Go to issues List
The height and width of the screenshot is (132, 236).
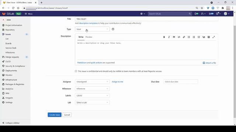pos(7,39)
